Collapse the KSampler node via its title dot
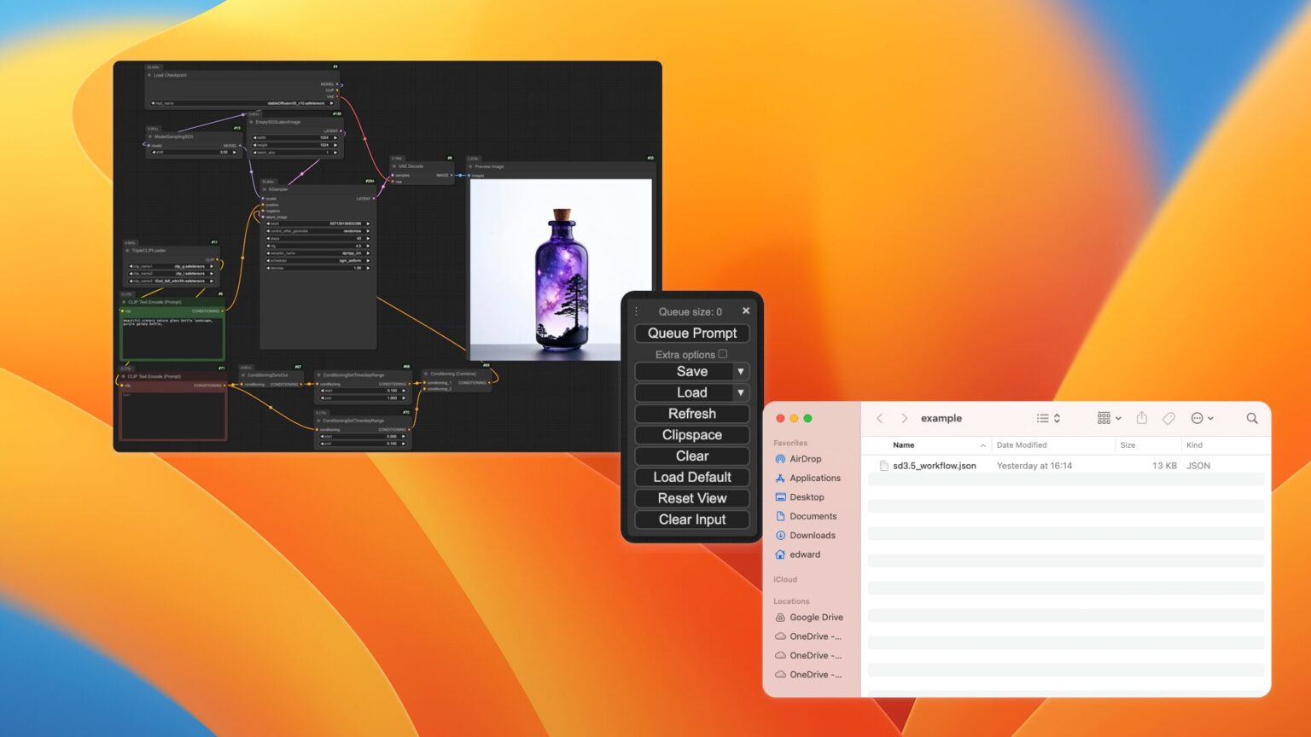 [265, 189]
